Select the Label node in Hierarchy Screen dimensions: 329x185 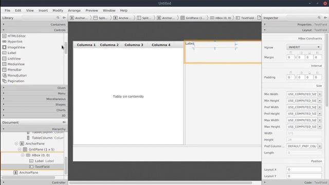(x=39, y=161)
